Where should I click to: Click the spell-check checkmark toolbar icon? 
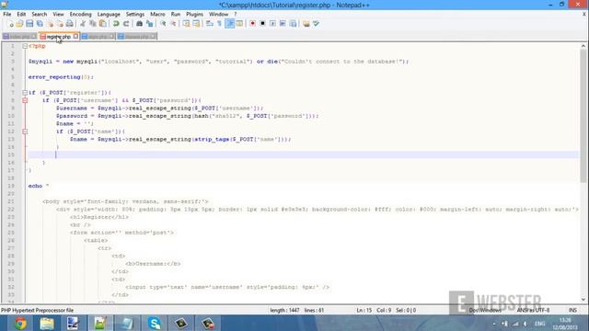click(317, 24)
